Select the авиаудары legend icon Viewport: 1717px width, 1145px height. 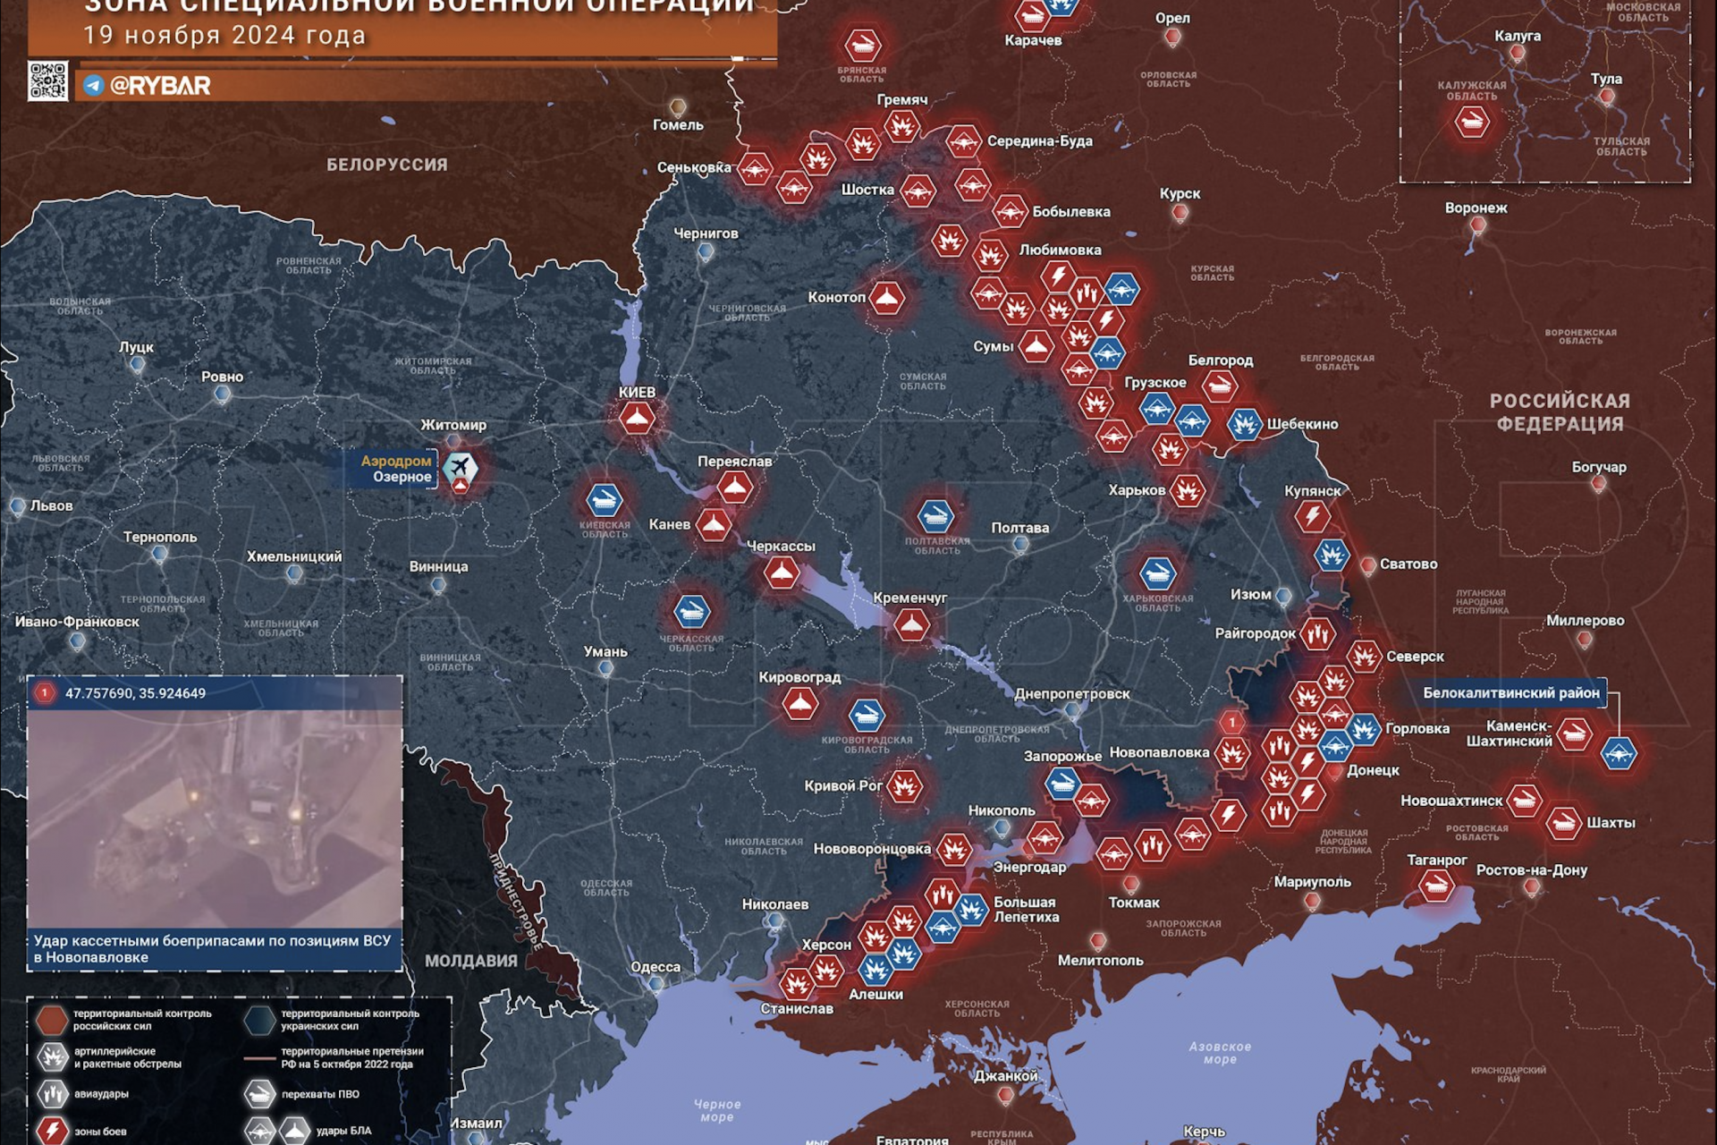(53, 1094)
